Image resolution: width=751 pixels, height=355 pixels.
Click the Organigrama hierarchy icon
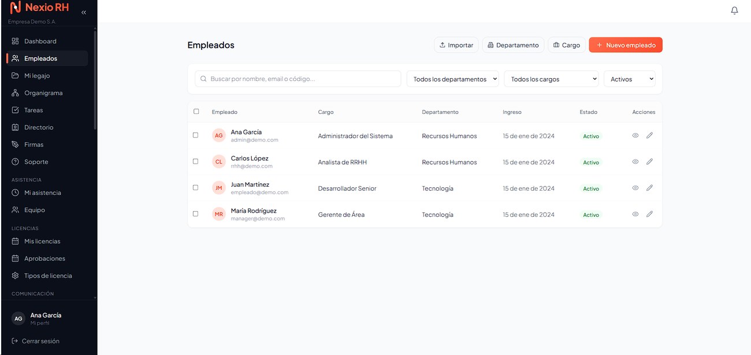pos(16,93)
